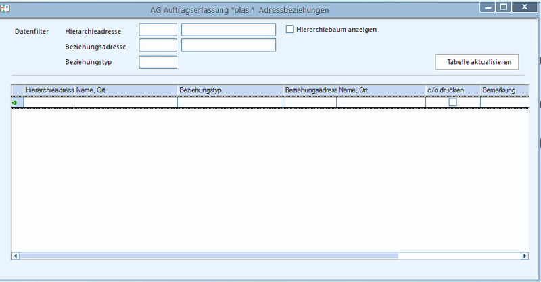Click the green new-row plus icon

14,103
